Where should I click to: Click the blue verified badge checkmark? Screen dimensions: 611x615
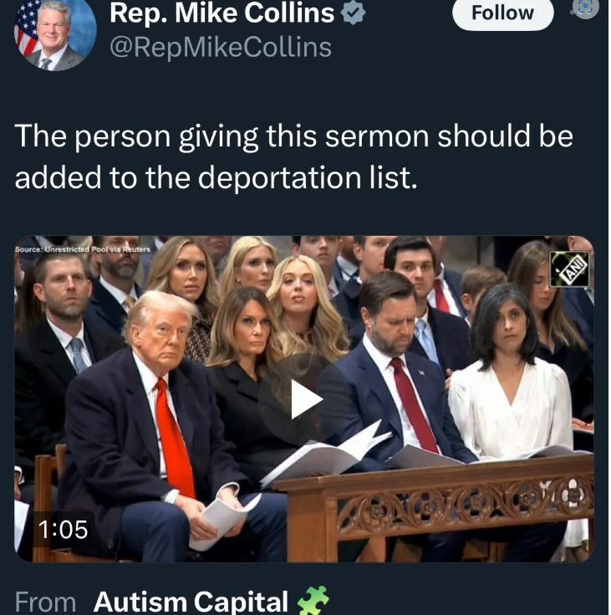click(x=353, y=13)
